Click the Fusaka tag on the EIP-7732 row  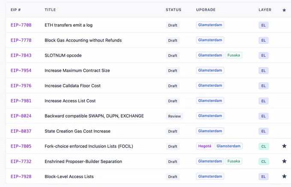[234, 161]
